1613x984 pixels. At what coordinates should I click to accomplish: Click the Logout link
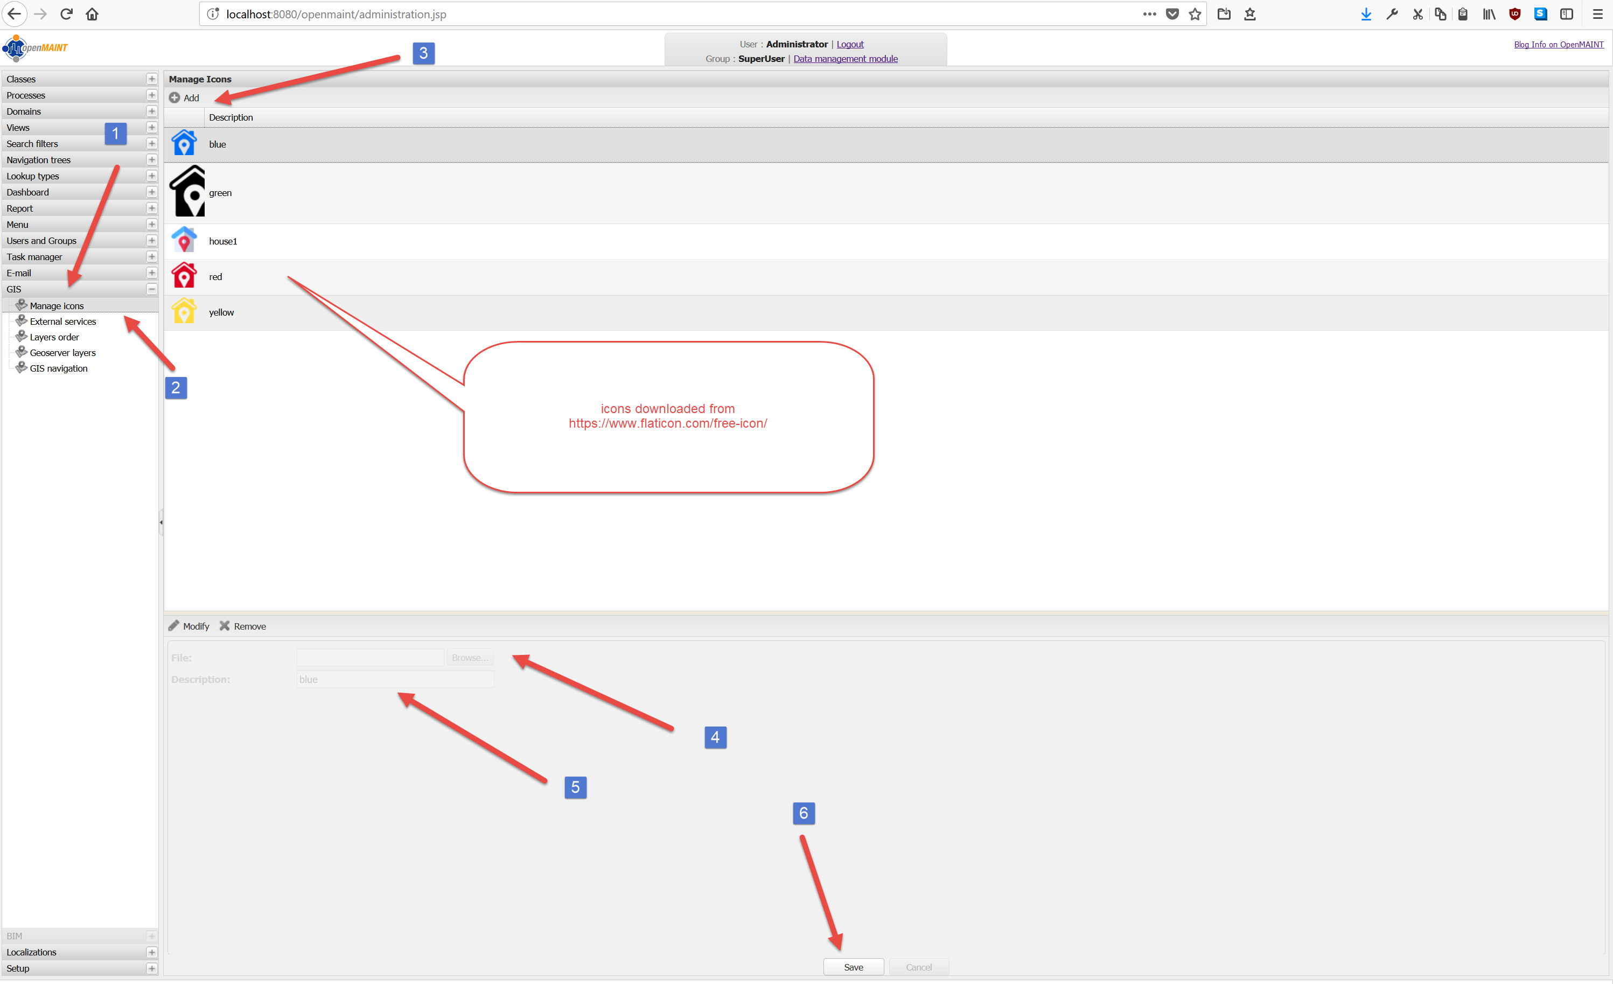coord(850,45)
